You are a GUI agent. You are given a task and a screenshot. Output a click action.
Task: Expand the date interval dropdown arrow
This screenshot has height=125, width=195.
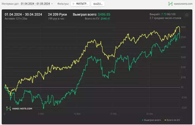pos(52,4)
